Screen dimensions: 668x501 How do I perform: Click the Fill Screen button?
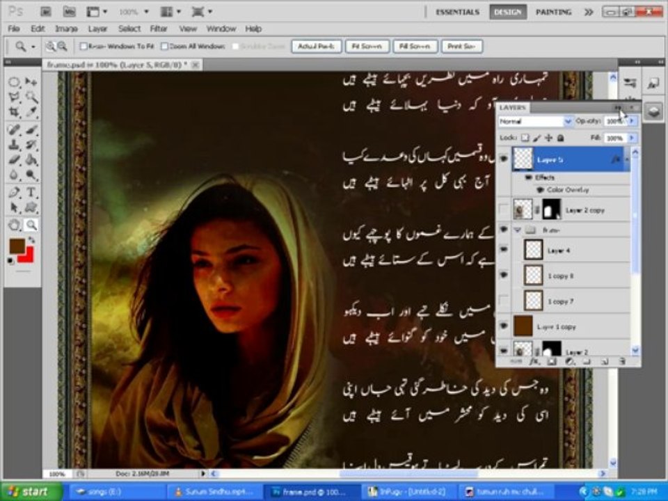coord(415,46)
